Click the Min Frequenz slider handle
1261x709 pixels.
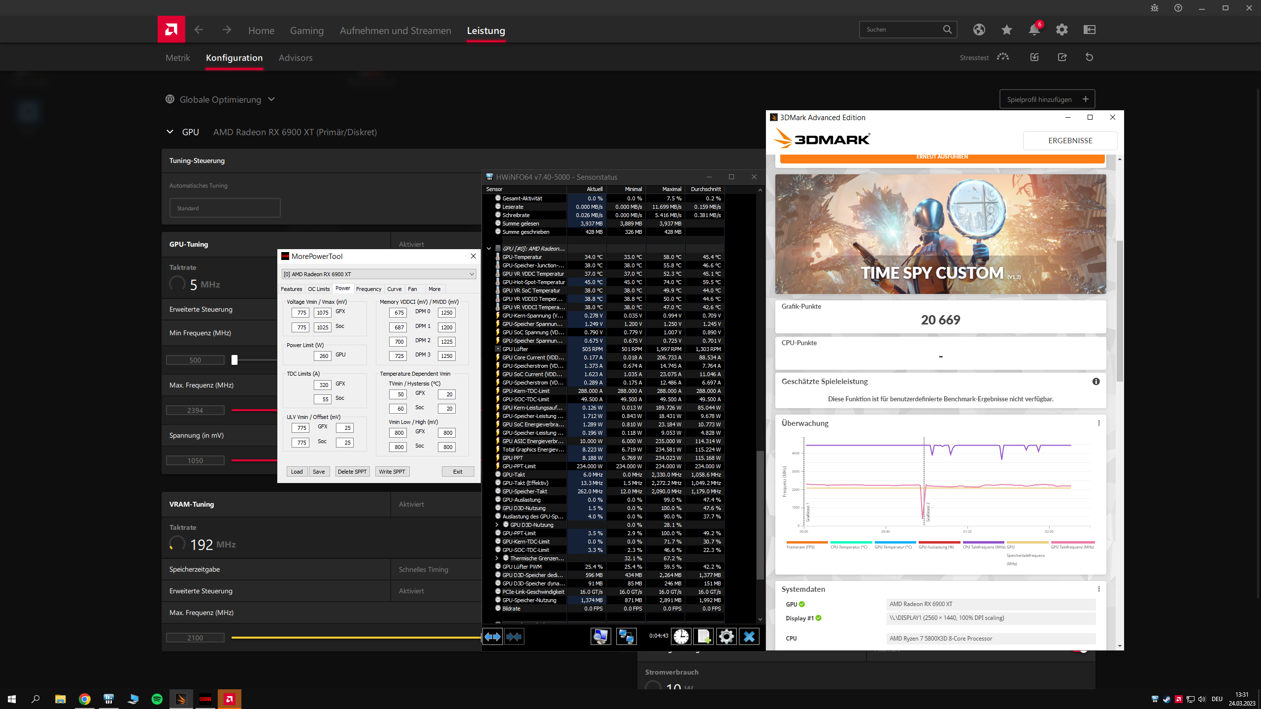coord(234,360)
